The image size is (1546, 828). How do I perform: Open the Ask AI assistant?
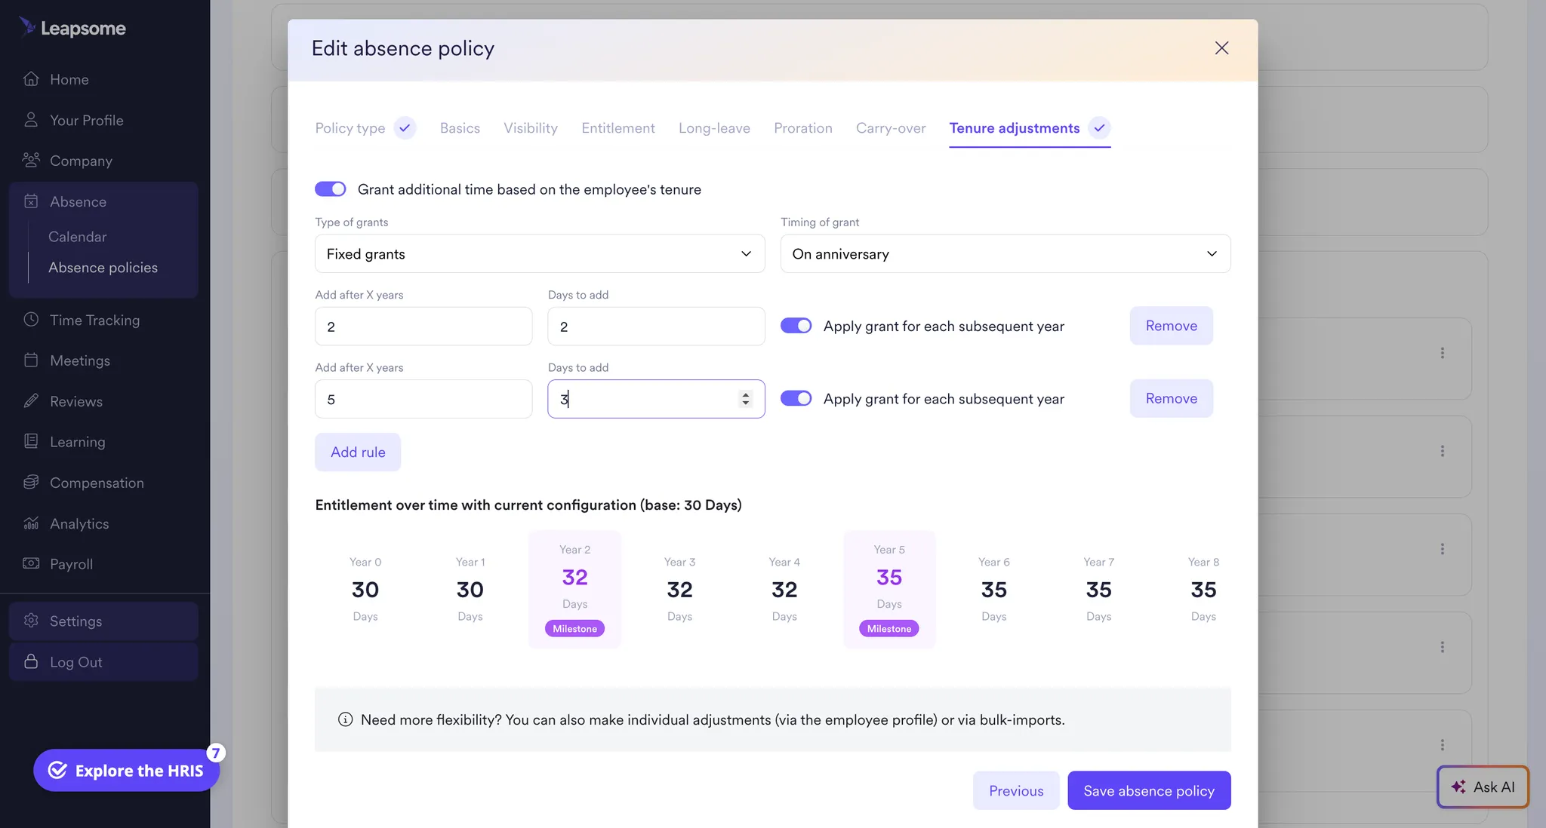coord(1481,787)
